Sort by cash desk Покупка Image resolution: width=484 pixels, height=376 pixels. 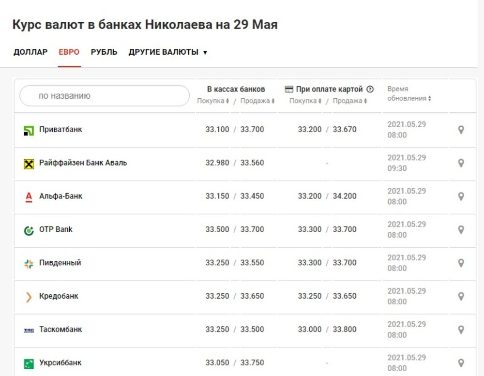[213, 101]
